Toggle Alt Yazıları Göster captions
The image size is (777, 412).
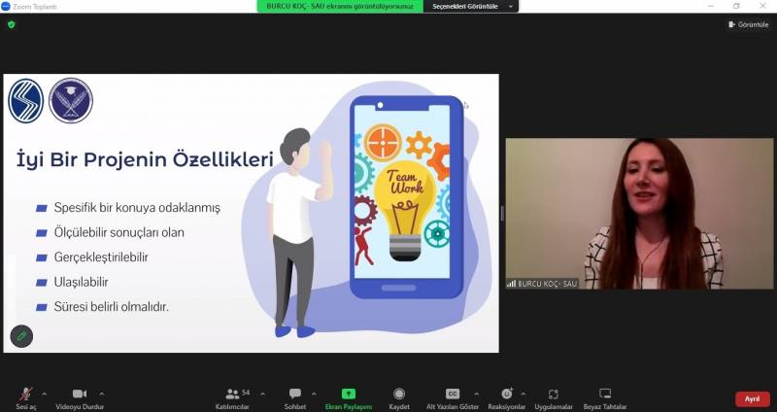[453, 395]
